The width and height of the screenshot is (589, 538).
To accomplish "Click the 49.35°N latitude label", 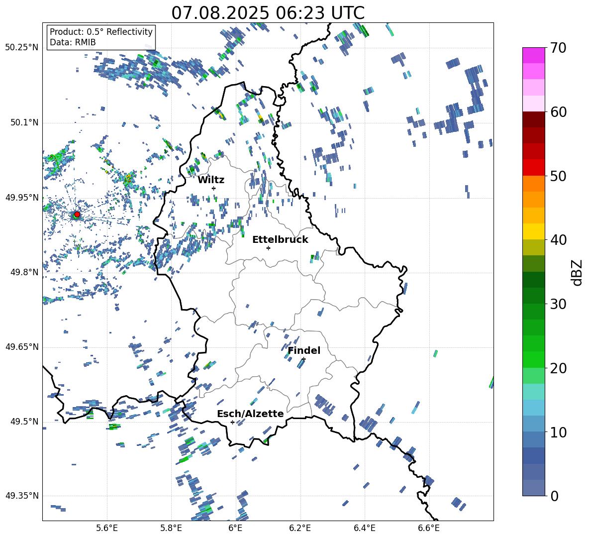I will point(22,496).
